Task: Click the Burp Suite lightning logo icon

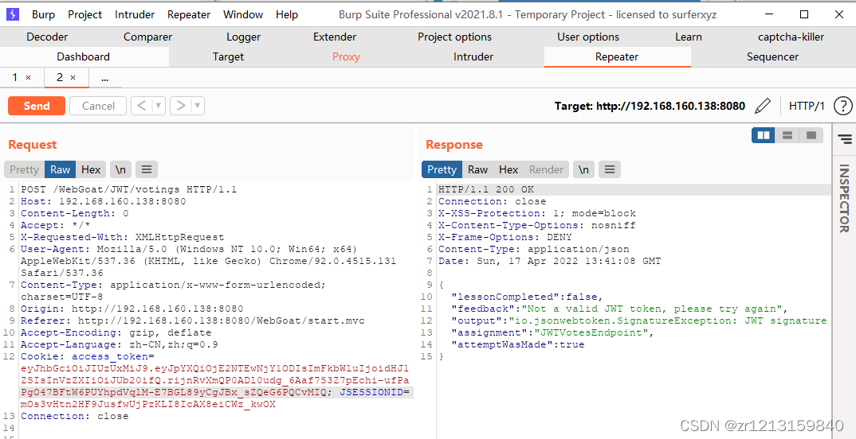Action: pos(13,14)
